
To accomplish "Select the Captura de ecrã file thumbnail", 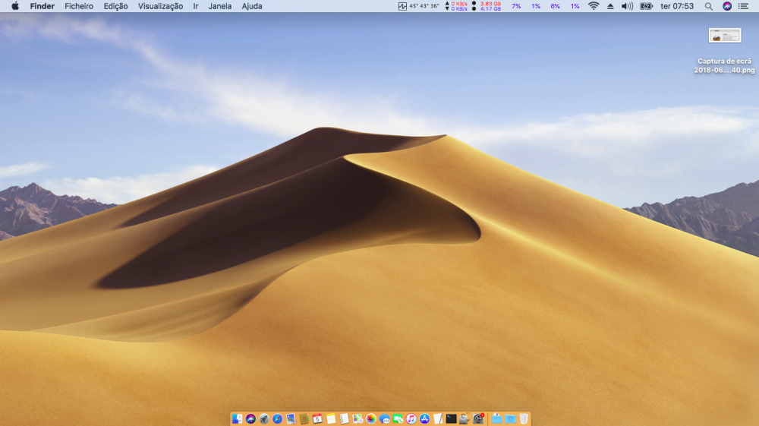I will coord(725,36).
